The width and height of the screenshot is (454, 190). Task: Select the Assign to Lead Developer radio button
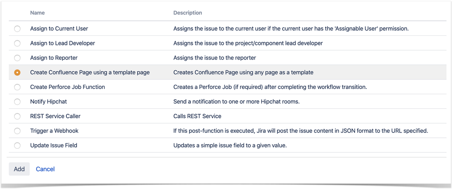tap(17, 44)
